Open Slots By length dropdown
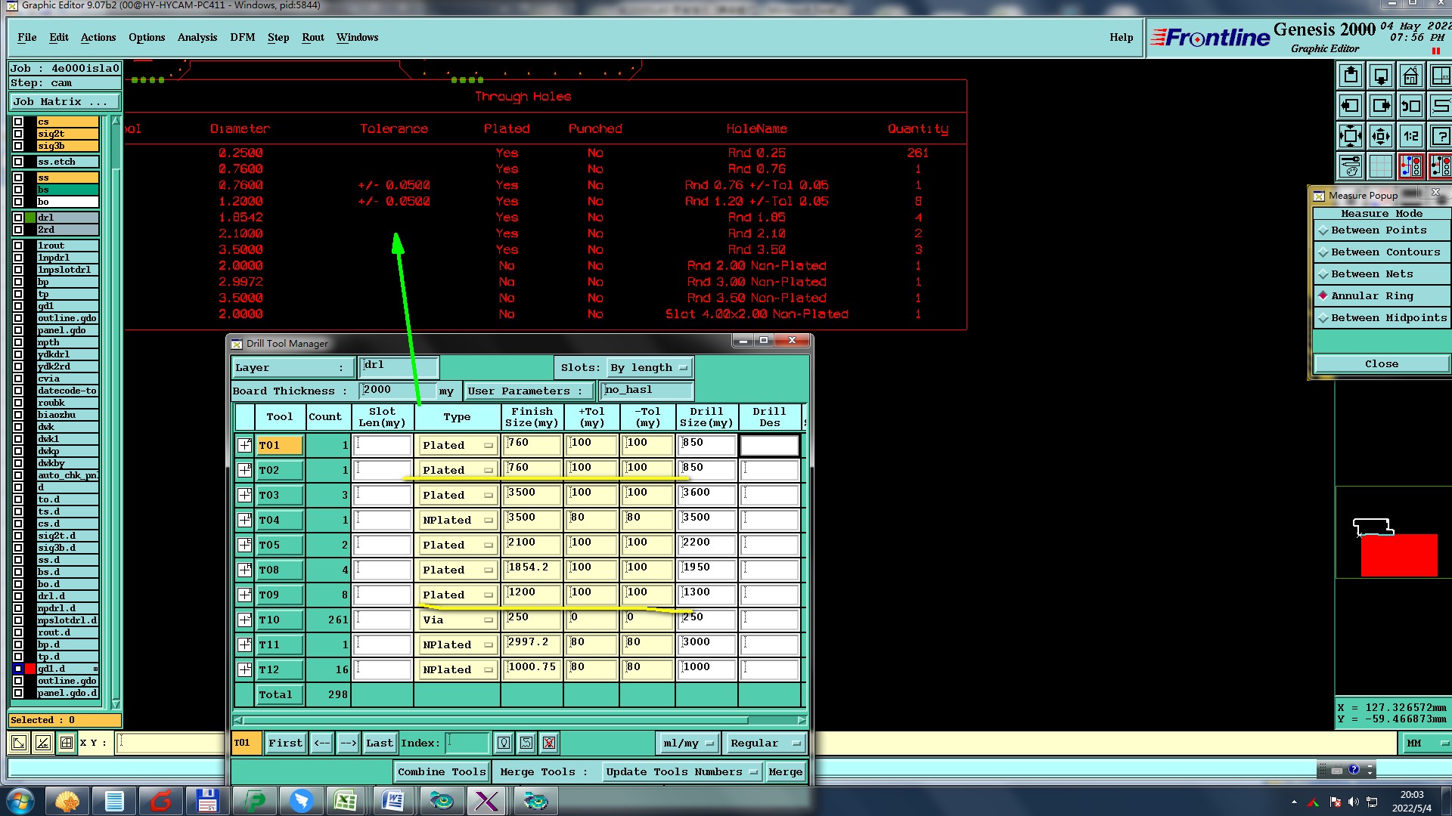 coord(650,368)
